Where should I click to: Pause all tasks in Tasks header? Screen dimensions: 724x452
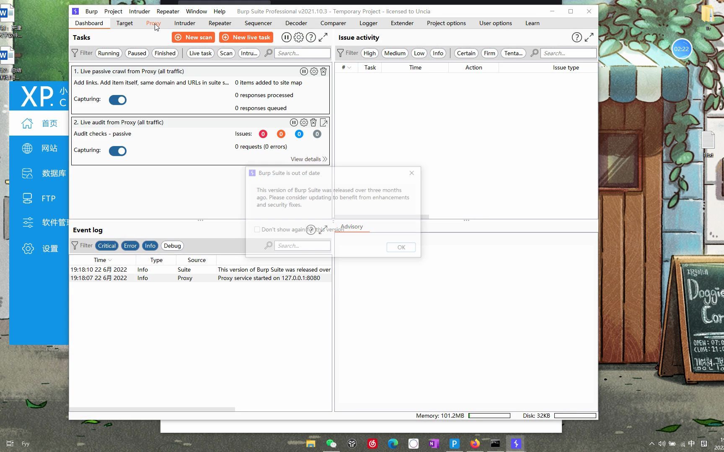tap(286, 37)
